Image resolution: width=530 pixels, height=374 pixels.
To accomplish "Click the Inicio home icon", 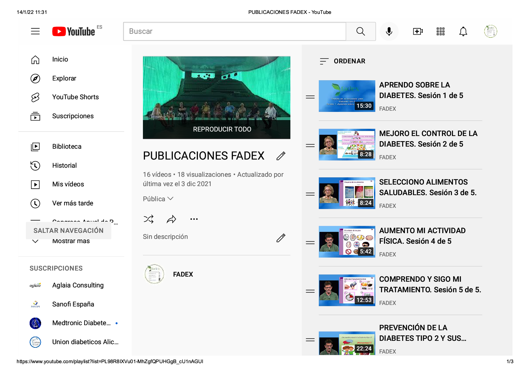I will point(35,60).
